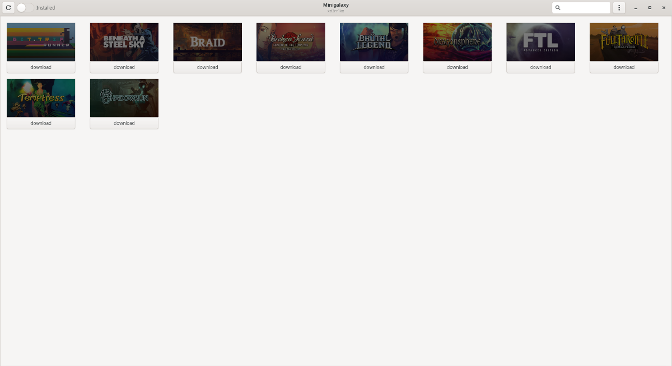The height and width of the screenshot is (366, 672).
Task: Select the Braid game cover
Action: pos(207,41)
